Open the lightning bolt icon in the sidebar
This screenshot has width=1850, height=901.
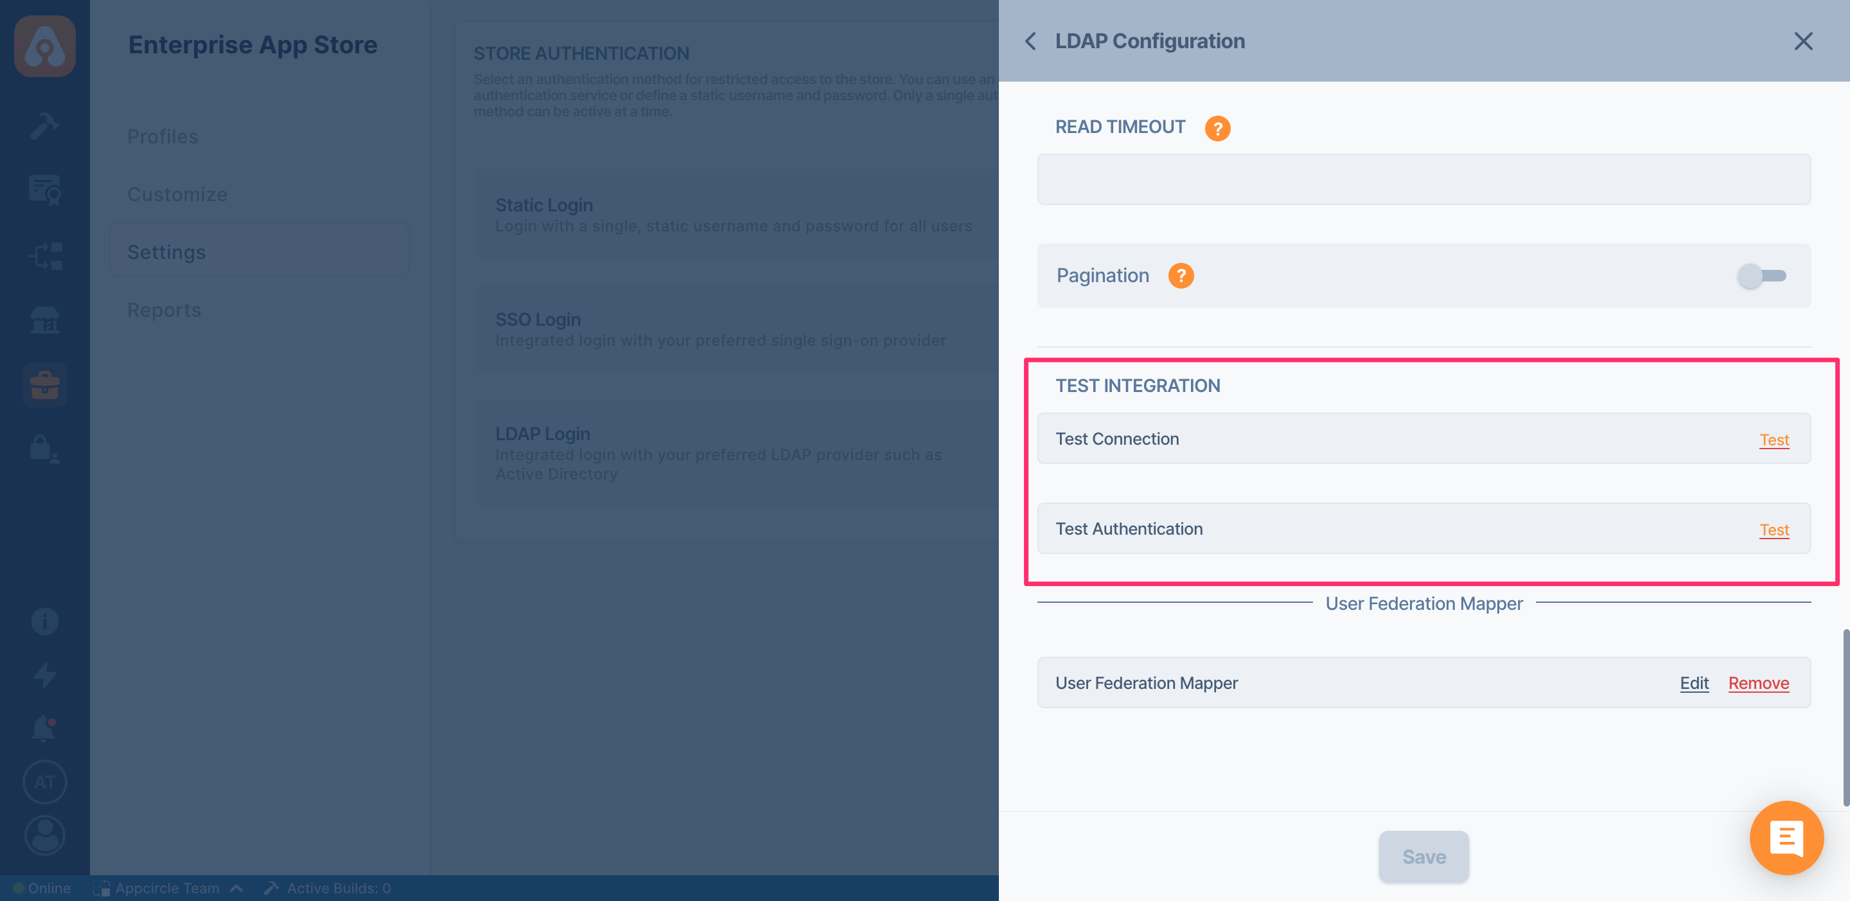point(44,675)
